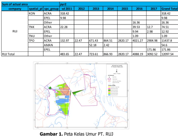This screenshot has height=136, width=178.
Task: Click the "2.42" cell
Action: click(110, 45)
